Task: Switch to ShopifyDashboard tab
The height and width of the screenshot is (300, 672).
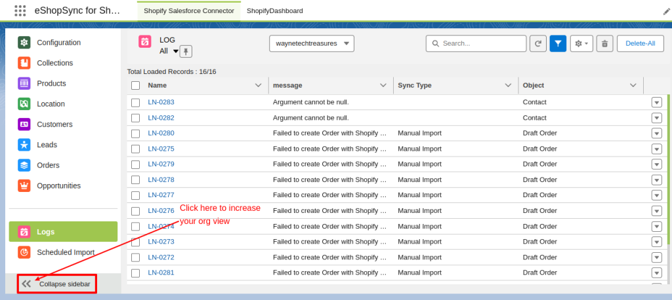Action: 275,10
